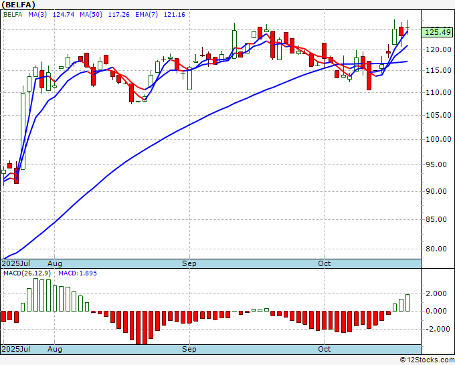Click the MACD:1.895 value label

pyautogui.click(x=78, y=273)
